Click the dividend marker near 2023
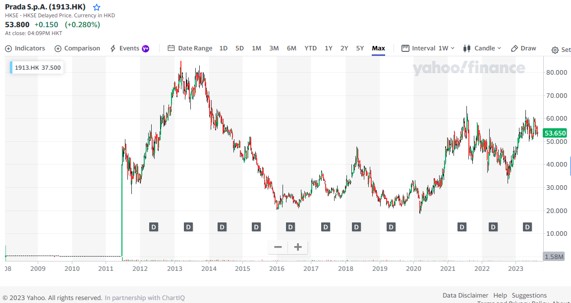Screen dimensions: 571x303 (x=527, y=227)
